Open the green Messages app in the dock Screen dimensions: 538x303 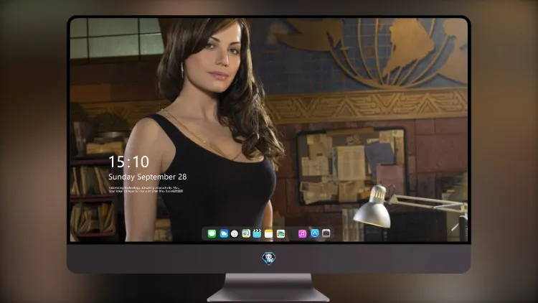click(212, 233)
